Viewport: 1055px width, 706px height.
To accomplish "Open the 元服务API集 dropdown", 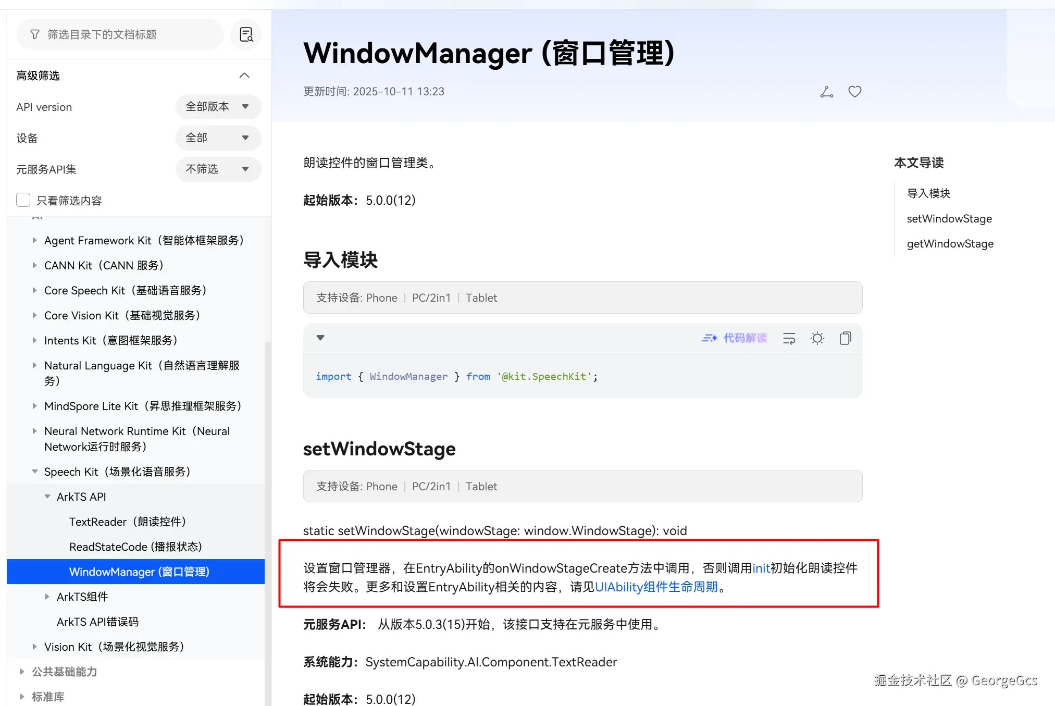I will [x=218, y=169].
